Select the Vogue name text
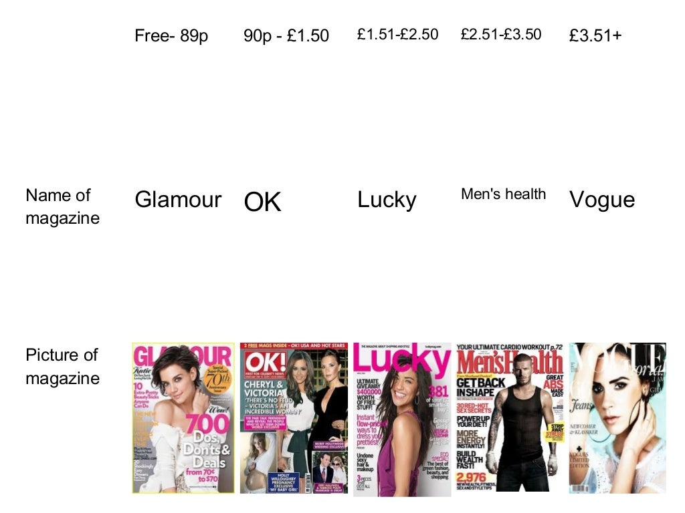Screen dimensions: 685x513 (x=602, y=200)
